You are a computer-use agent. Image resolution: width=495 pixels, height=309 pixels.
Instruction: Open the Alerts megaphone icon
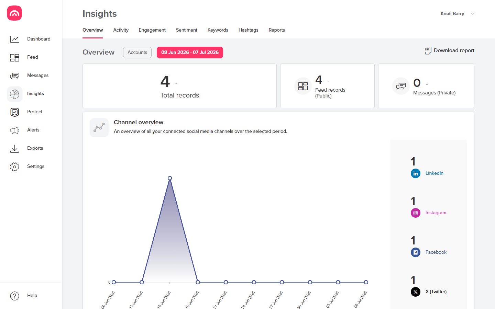14,130
